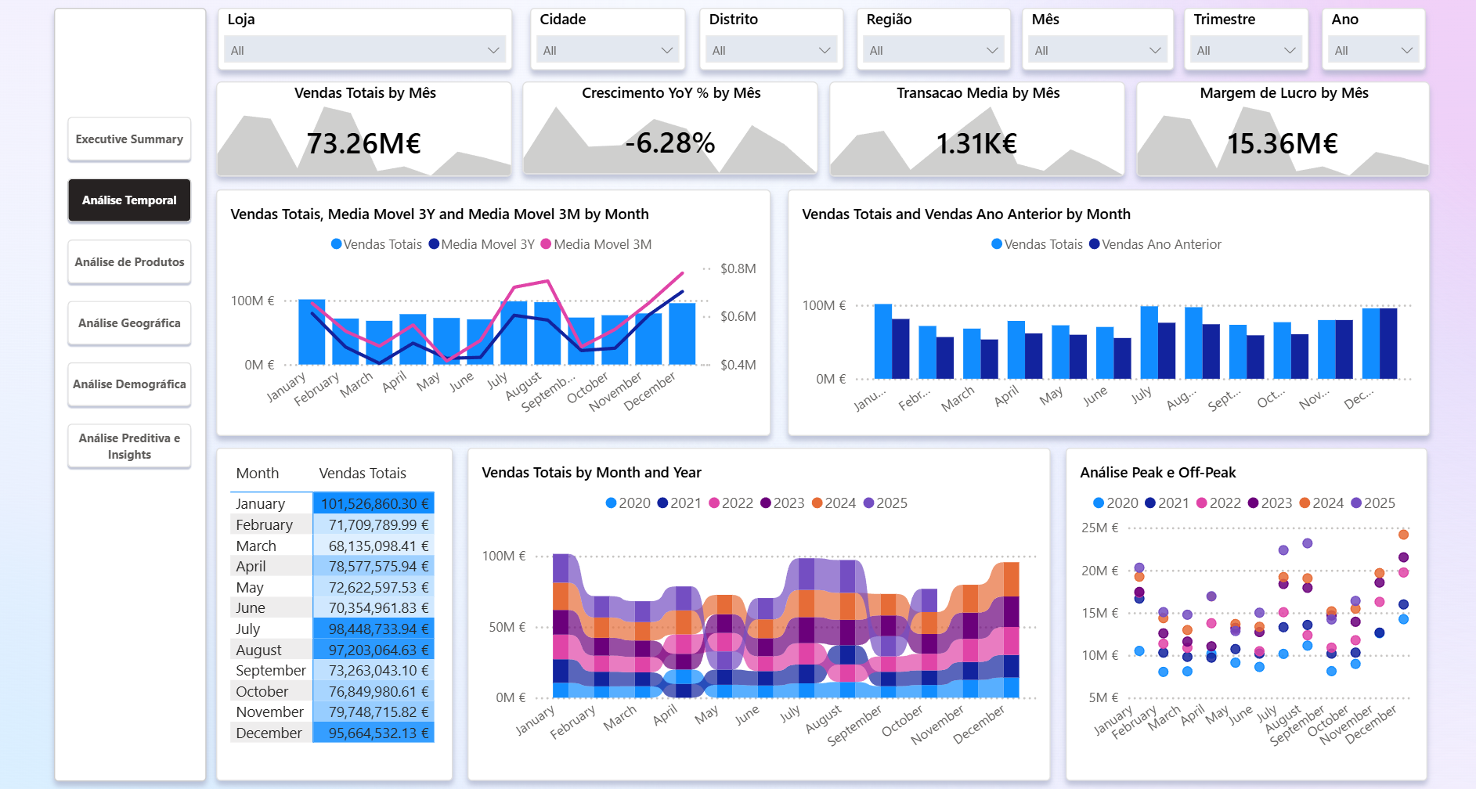
Task: Navigate to Análise Geográfica
Action: (129, 323)
